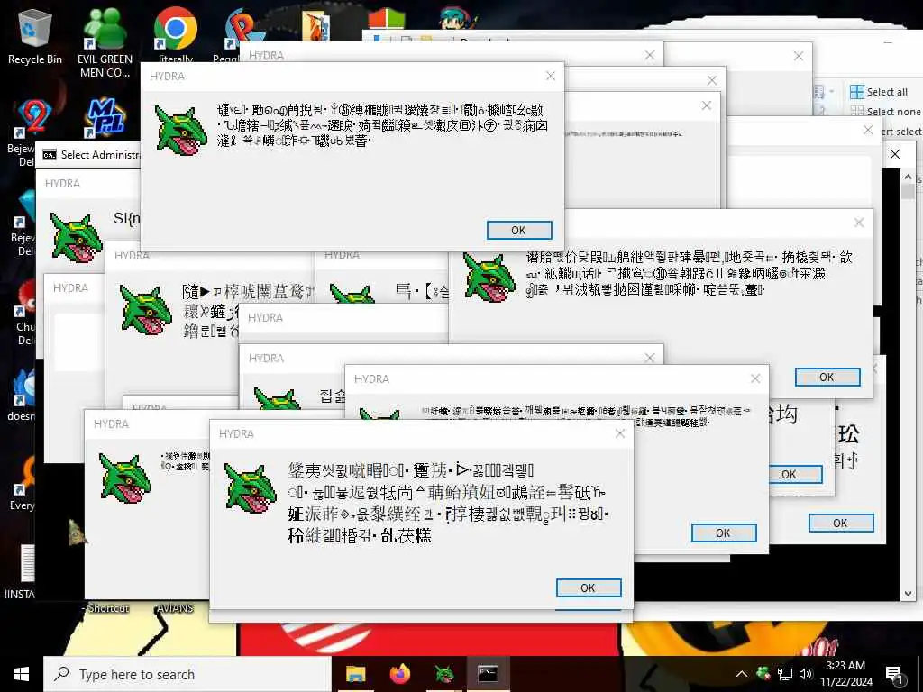Click cmd window scrollbar down arrow
Image resolution: width=923 pixels, height=692 pixels.
[x=908, y=594]
